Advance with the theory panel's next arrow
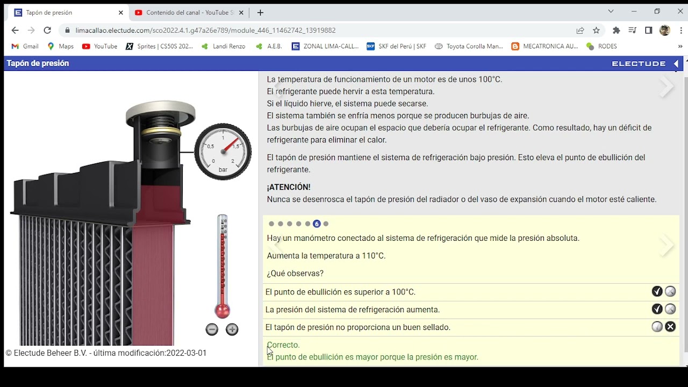 click(x=667, y=87)
